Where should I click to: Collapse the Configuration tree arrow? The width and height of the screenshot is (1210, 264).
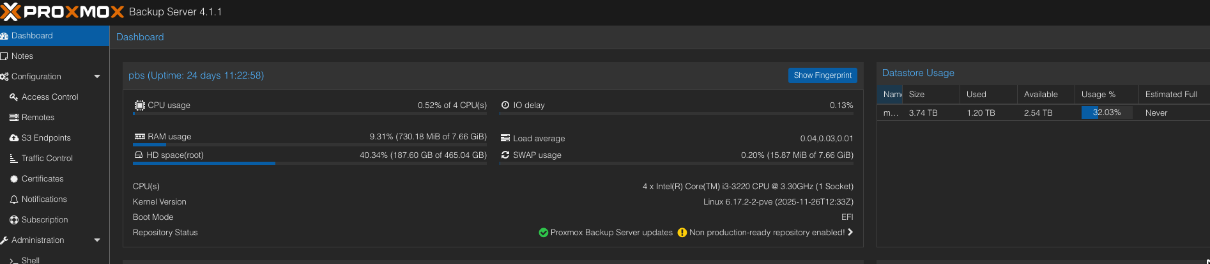(x=97, y=77)
